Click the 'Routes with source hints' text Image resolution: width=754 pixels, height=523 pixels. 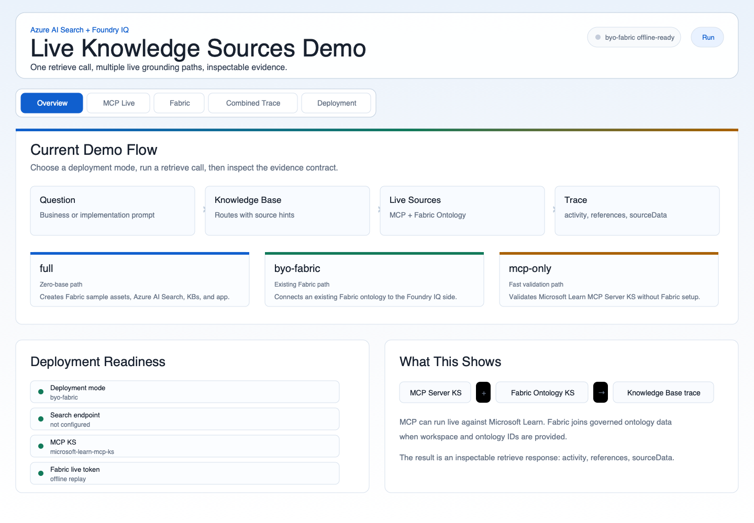[x=254, y=215]
